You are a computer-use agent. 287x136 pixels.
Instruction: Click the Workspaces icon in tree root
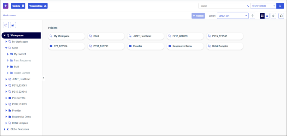click(x=8, y=36)
